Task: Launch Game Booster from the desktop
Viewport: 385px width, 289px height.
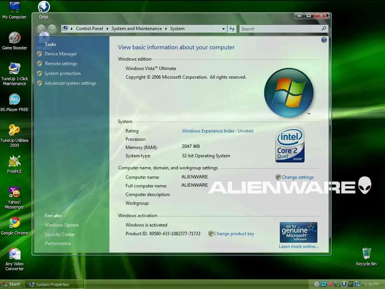Action: [14, 41]
